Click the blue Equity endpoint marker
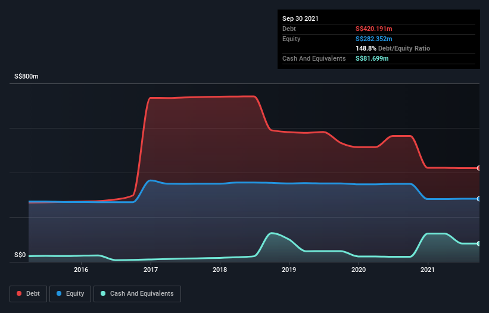 click(x=479, y=199)
